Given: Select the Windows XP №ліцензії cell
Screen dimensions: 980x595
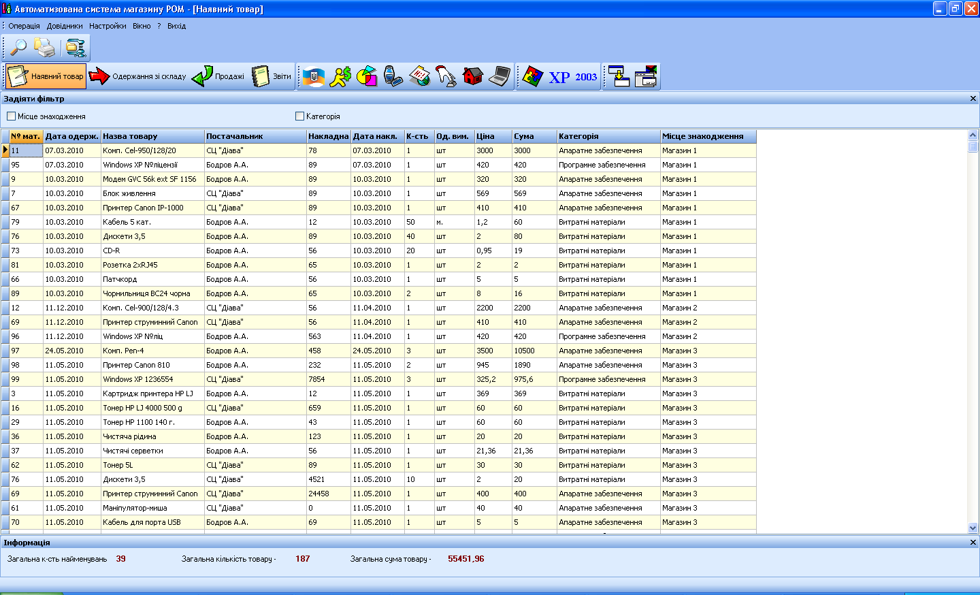Looking at the screenshot, I should coord(152,165).
